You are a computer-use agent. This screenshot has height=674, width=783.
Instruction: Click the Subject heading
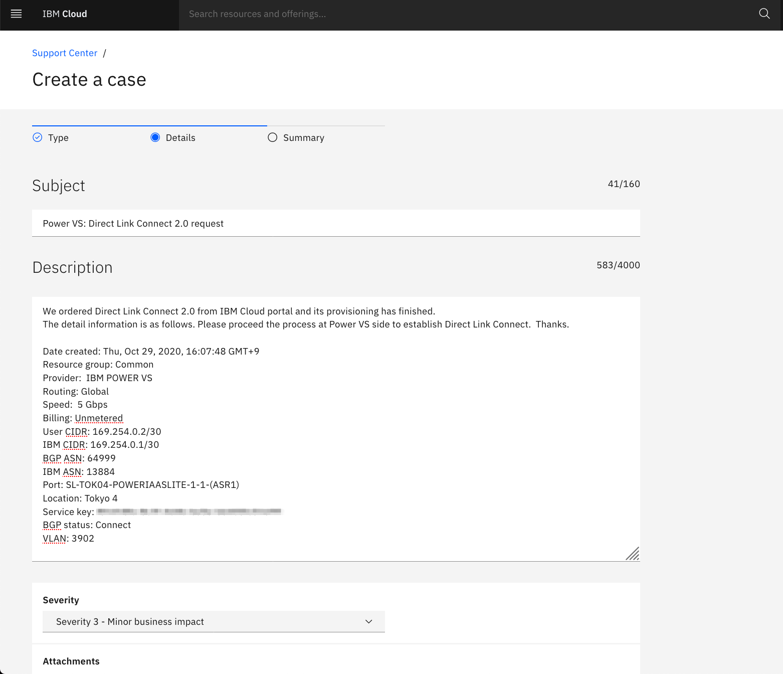(59, 186)
